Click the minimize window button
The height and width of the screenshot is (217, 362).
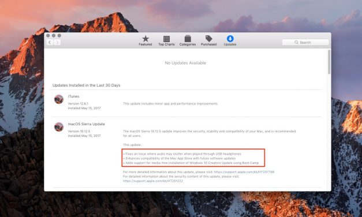pyautogui.click(x=54, y=36)
